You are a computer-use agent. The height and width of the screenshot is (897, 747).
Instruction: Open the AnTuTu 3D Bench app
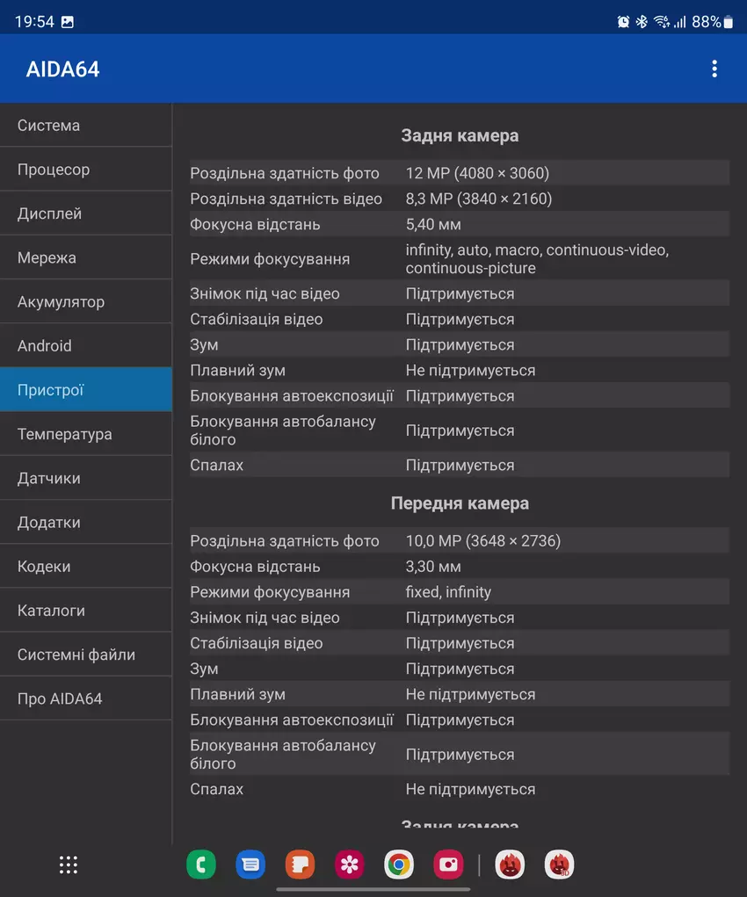point(560,865)
